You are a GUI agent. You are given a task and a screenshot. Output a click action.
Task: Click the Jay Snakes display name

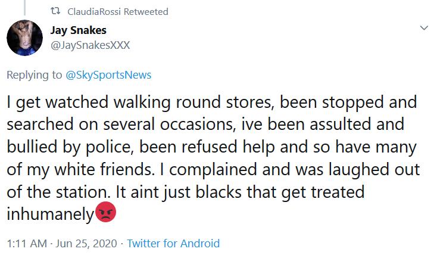[x=79, y=30]
